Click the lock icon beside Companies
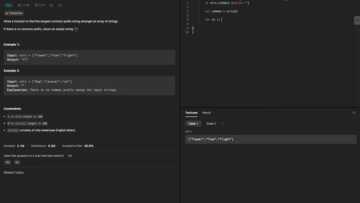 (7, 13)
